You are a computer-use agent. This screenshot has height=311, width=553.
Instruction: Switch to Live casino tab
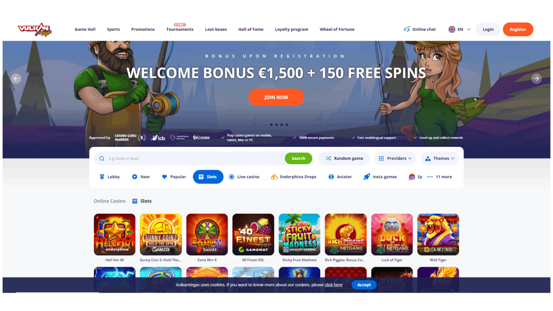[x=244, y=177]
